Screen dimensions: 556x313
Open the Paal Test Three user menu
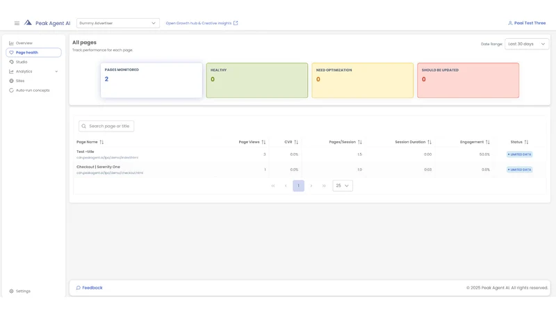tap(527, 23)
